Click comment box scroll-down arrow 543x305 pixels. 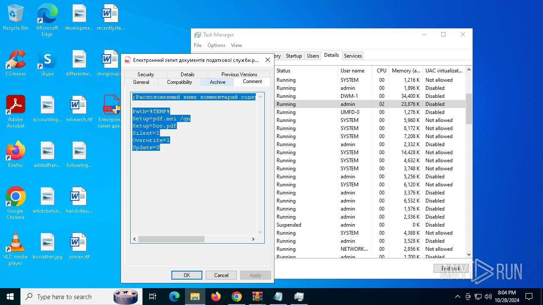(x=260, y=232)
